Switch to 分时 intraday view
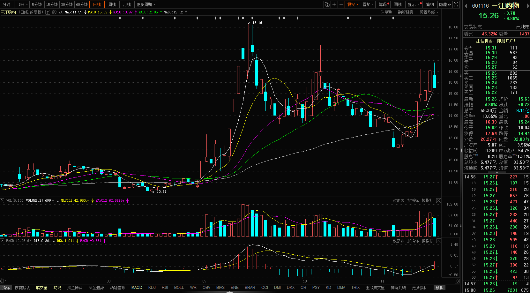The height and width of the screenshot is (293, 530). click(7, 4)
